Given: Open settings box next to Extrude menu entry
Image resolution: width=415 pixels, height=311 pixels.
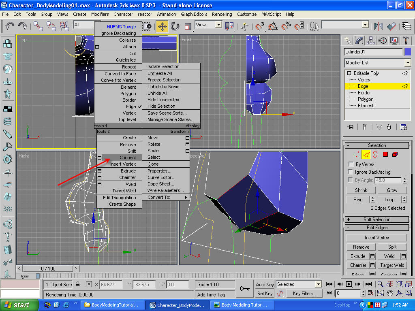Looking at the screenshot, I should tap(100, 171).
